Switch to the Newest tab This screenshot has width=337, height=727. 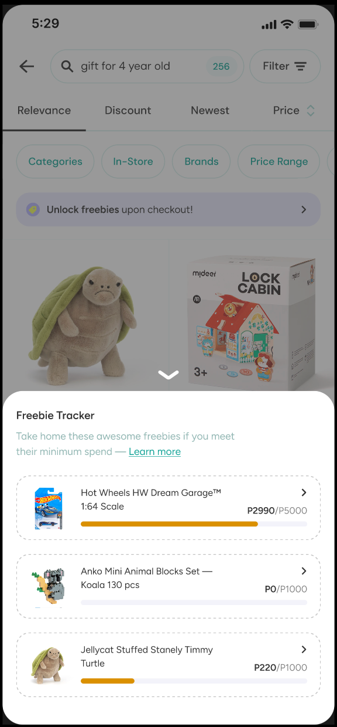click(210, 110)
